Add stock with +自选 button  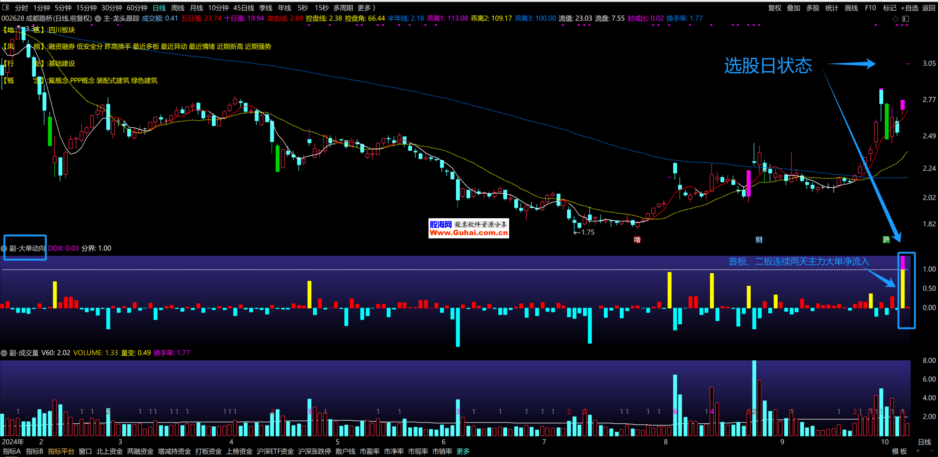(x=909, y=8)
